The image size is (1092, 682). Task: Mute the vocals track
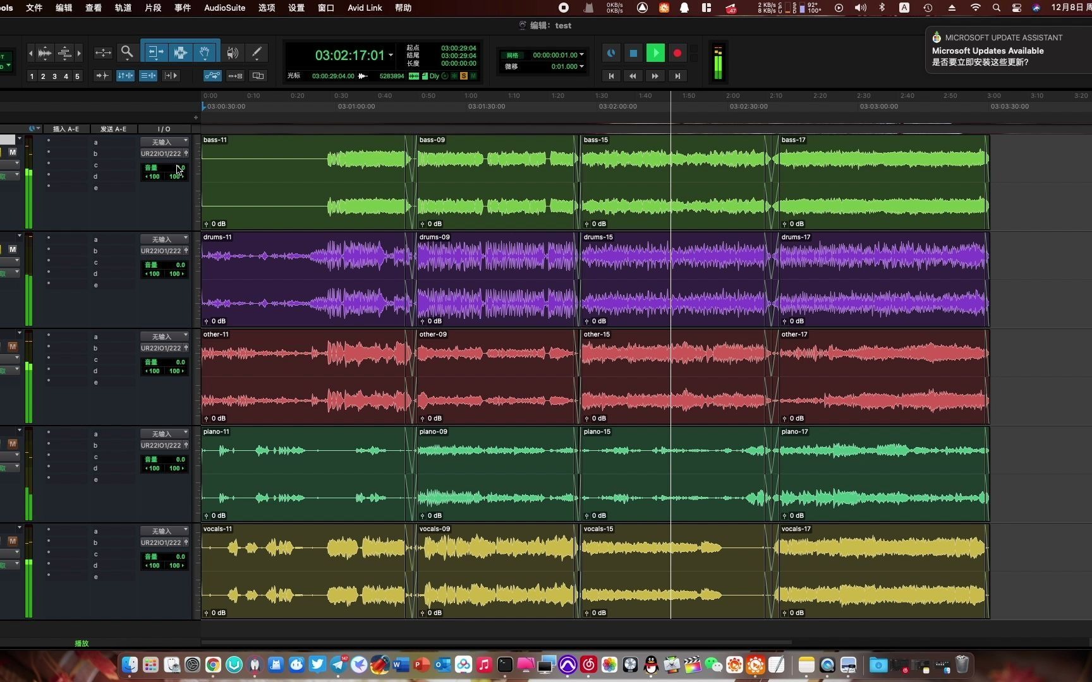(x=13, y=541)
